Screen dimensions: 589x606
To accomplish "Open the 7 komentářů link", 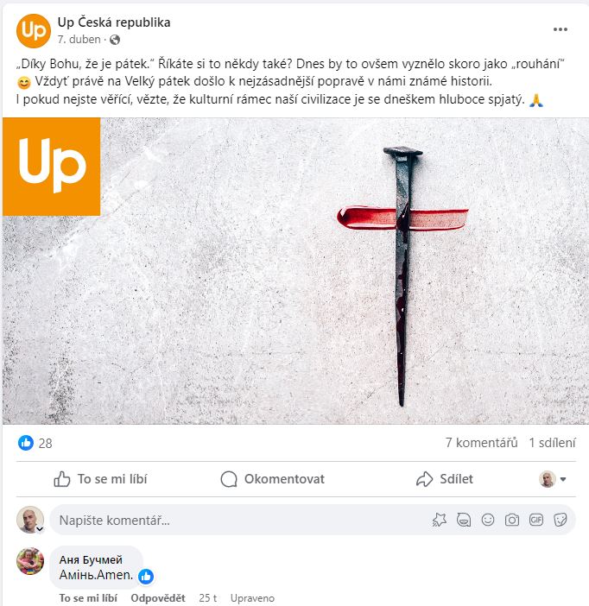I will pos(481,443).
